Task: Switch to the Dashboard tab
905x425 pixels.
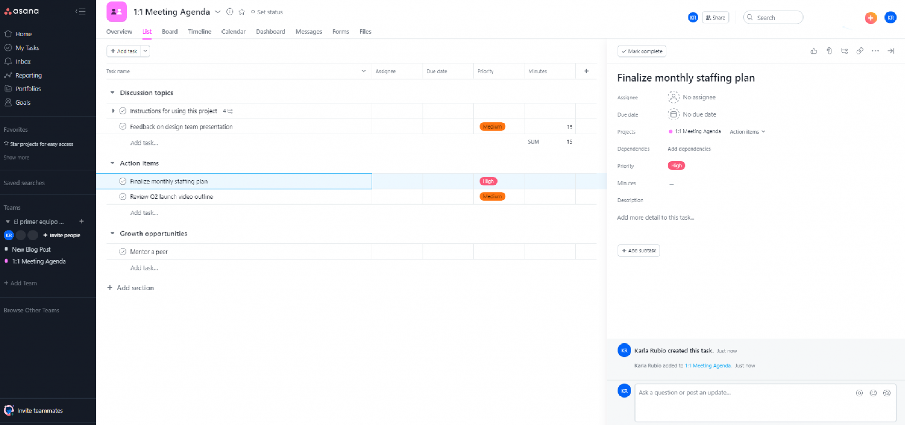Action: point(270,32)
